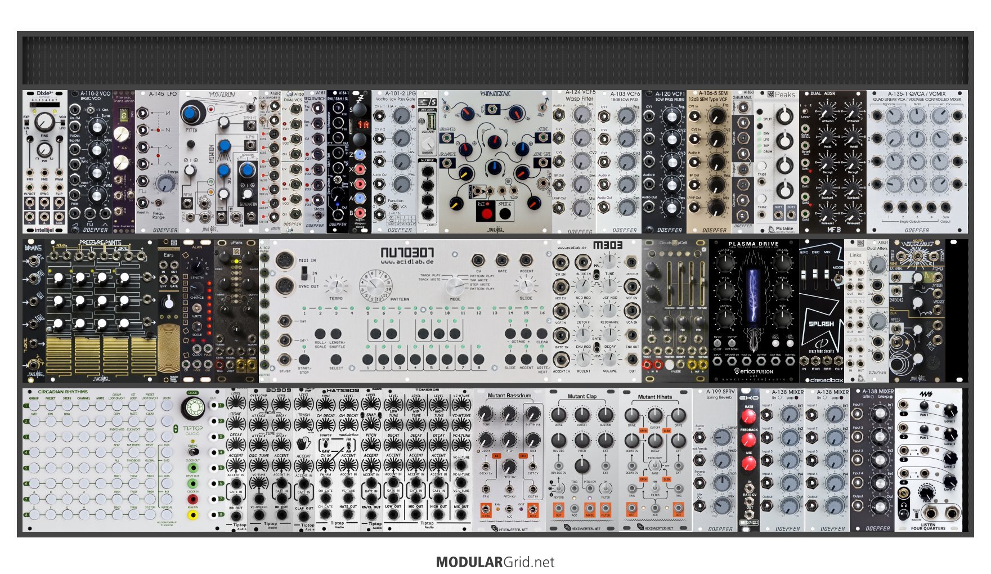Click the red Rate knob on EKO
The width and height of the screenshot is (991, 574).
(x=748, y=417)
